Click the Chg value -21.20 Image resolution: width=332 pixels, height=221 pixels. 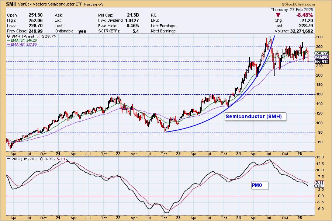coord(307,21)
